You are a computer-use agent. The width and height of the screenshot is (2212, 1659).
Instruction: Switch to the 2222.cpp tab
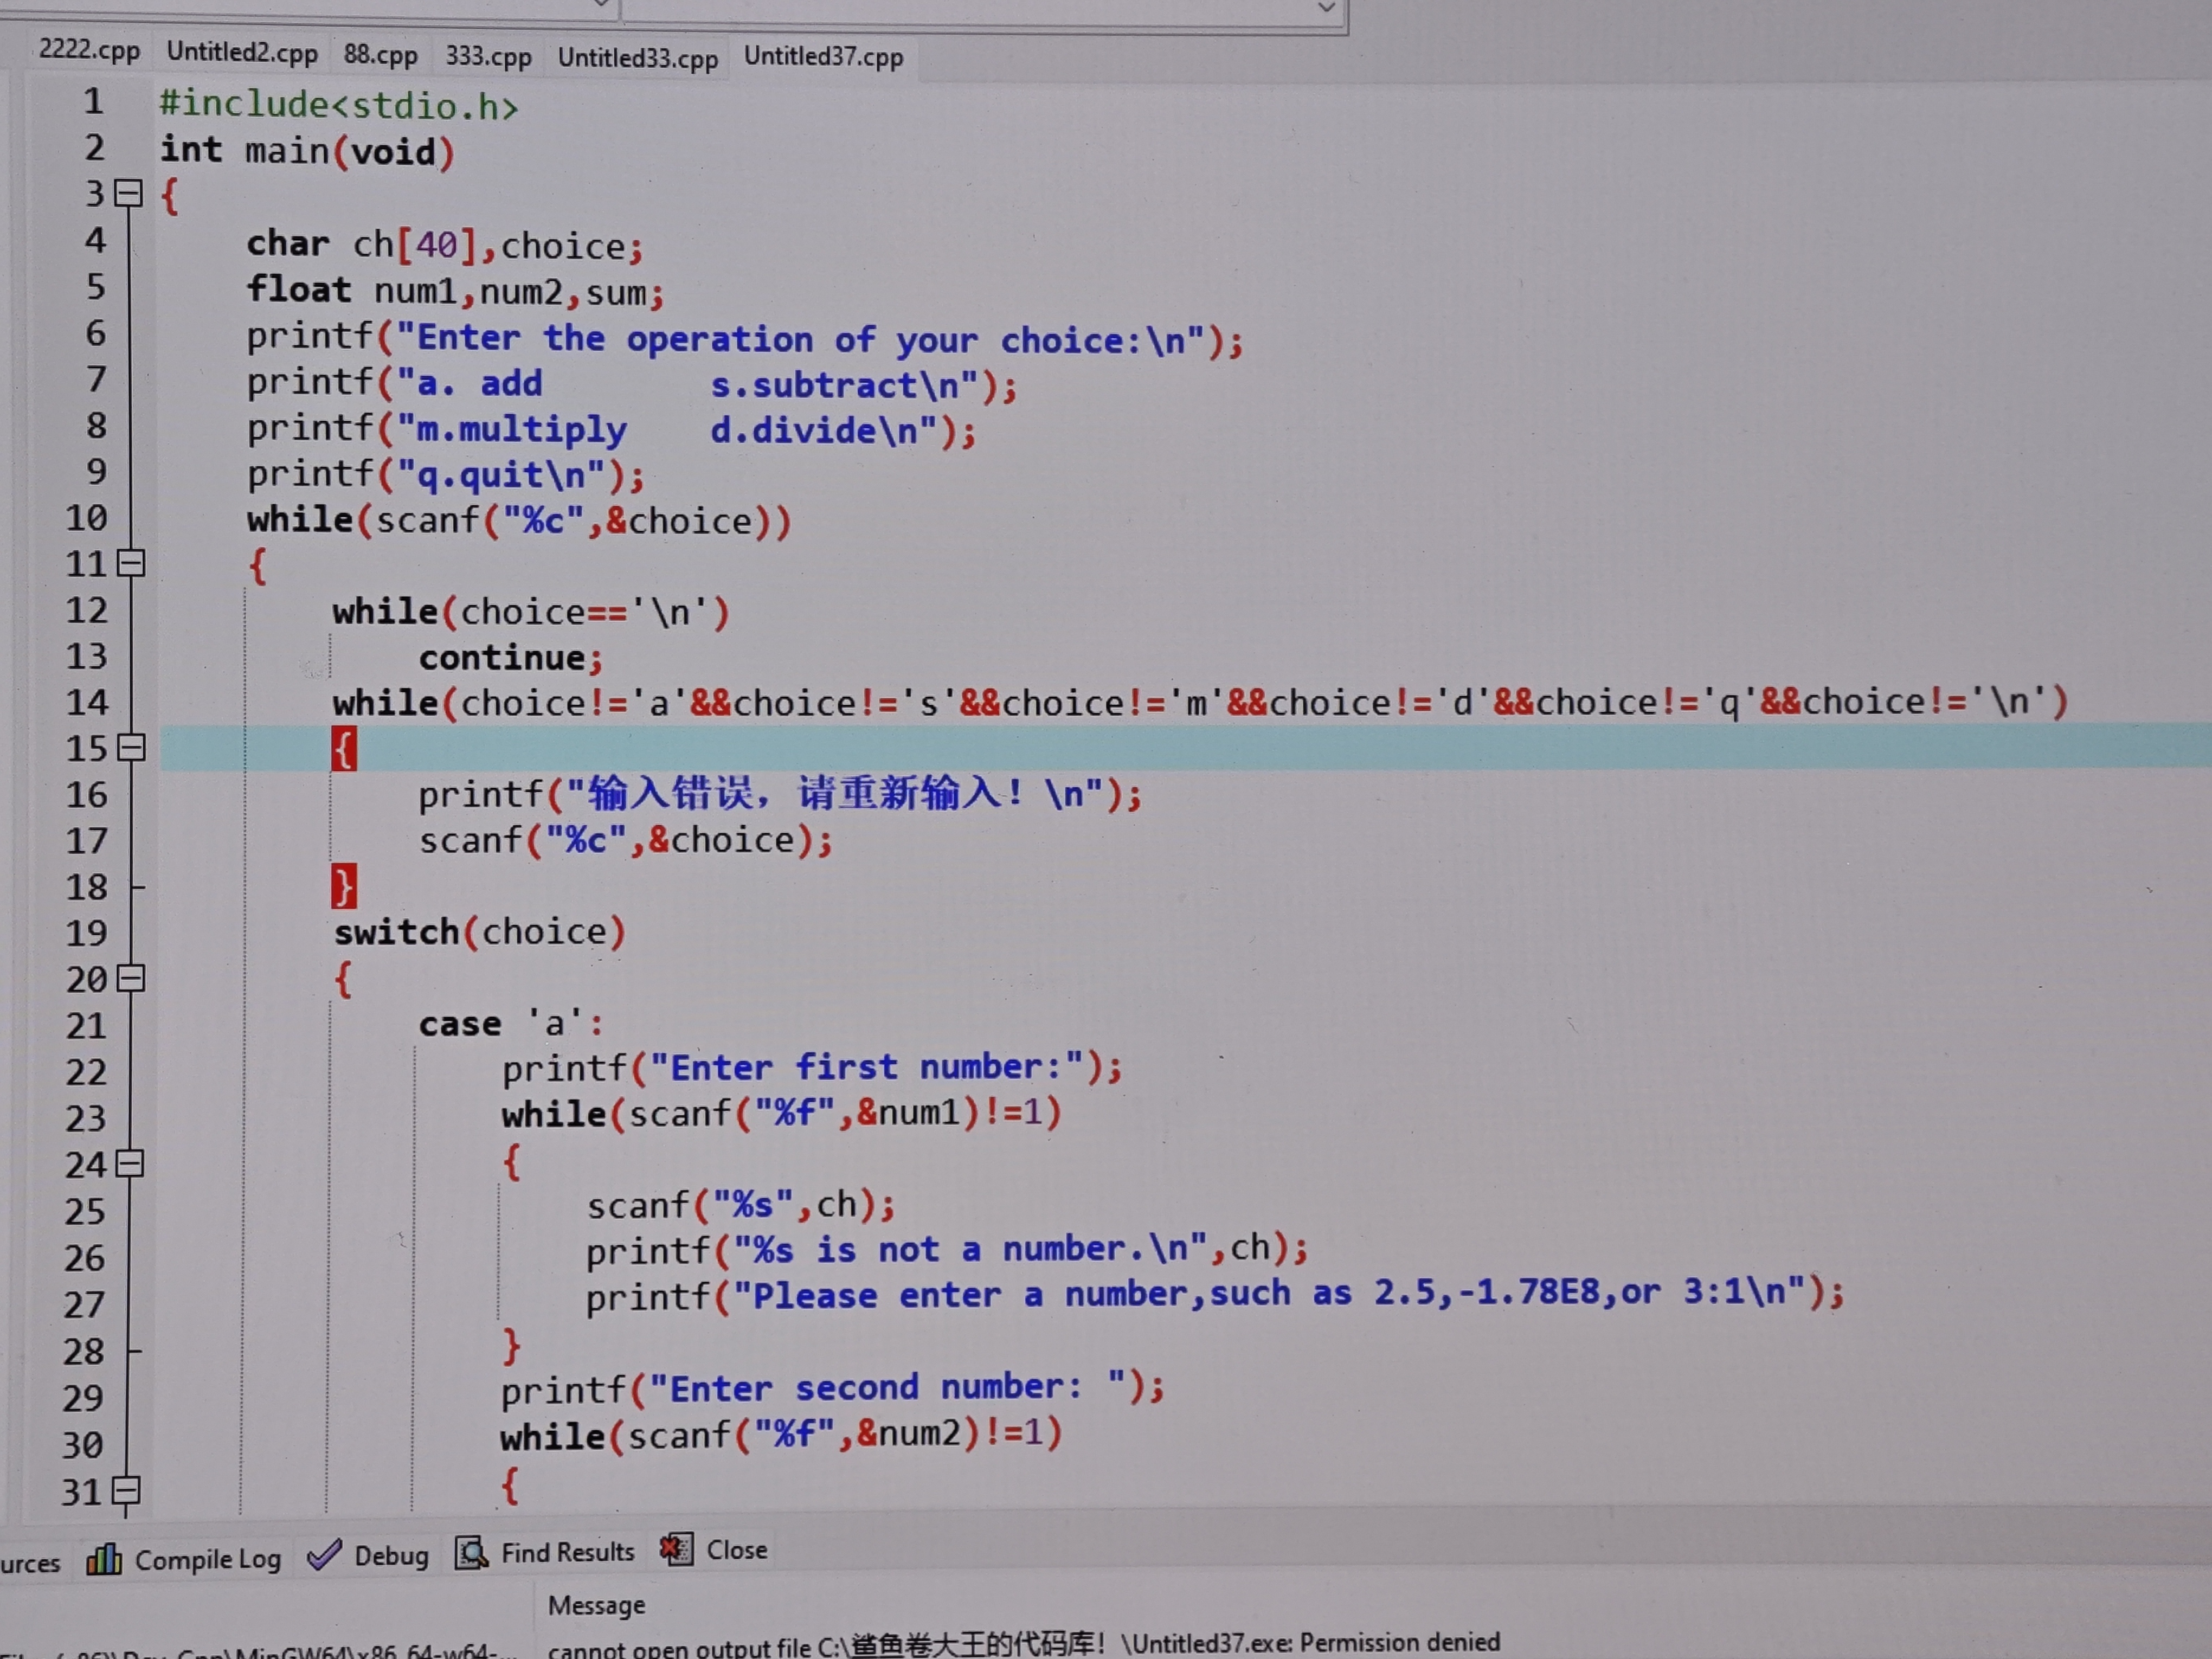tap(89, 49)
